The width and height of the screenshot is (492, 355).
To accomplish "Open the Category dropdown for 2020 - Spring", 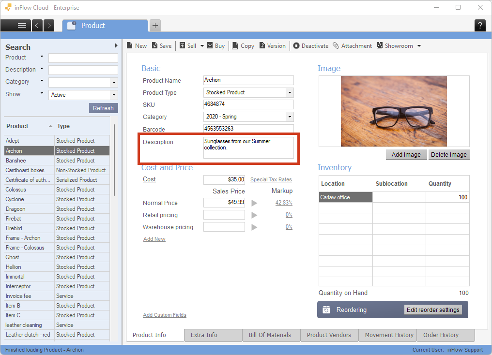I will click(x=290, y=117).
